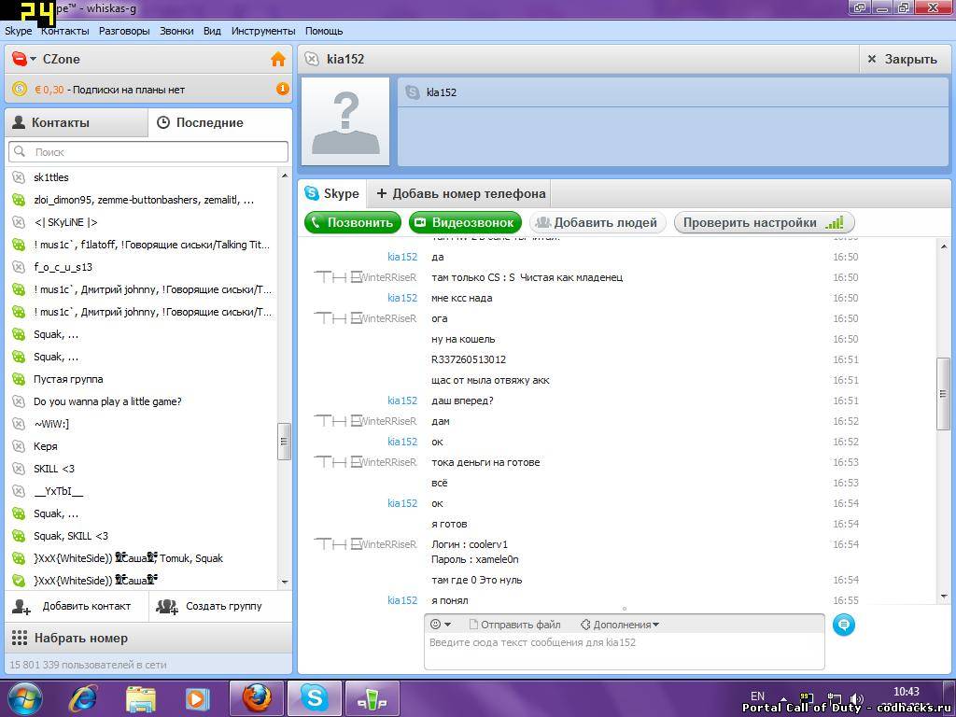The width and height of the screenshot is (956, 717).
Task: Click the Skype icon in mood message bar
Action: pyautogui.click(x=413, y=92)
